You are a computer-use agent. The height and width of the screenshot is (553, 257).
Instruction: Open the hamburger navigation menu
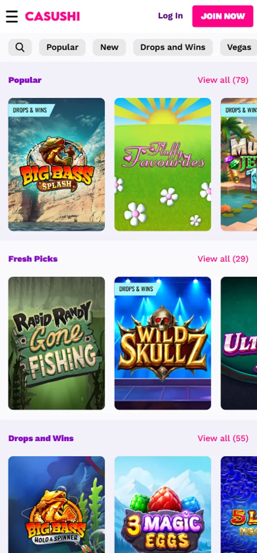(12, 16)
